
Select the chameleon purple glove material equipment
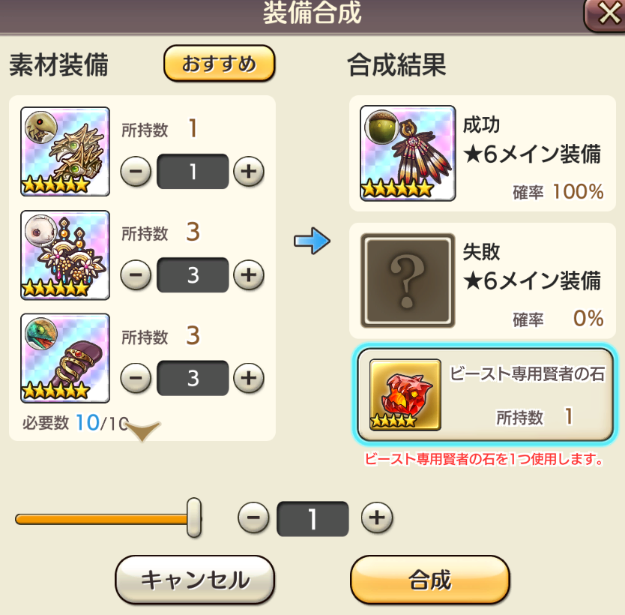[65, 358]
